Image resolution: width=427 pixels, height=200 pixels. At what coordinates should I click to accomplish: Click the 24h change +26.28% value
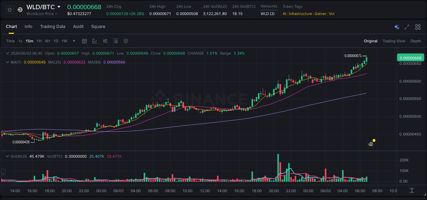[136, 14]
